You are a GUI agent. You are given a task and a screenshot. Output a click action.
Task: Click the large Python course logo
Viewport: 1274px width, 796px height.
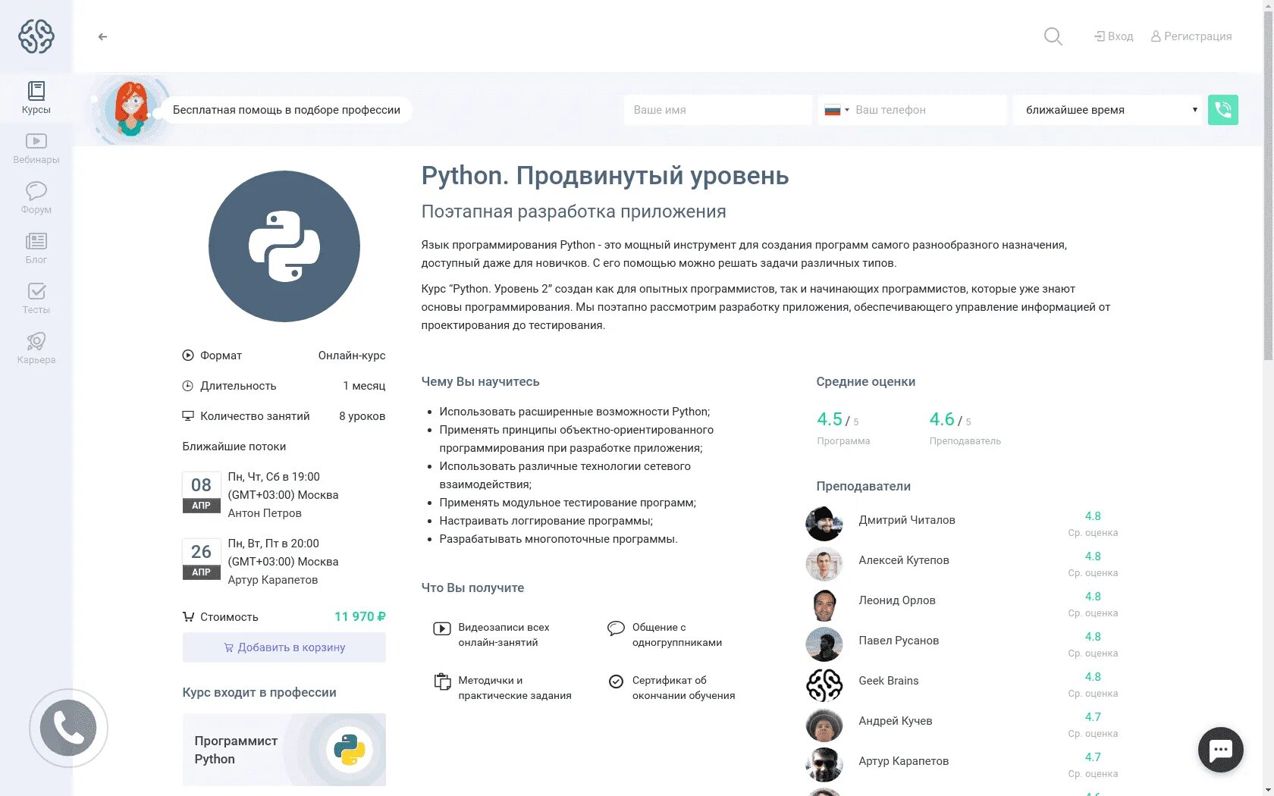click(284, 246)
